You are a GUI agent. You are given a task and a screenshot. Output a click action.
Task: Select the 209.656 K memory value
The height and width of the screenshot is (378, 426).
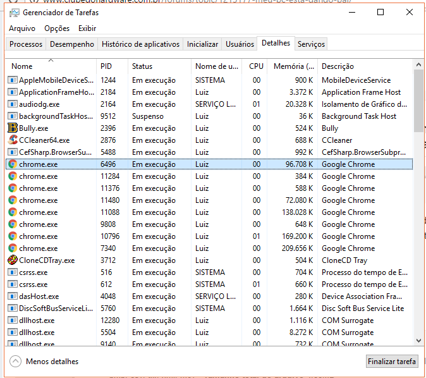297,248
